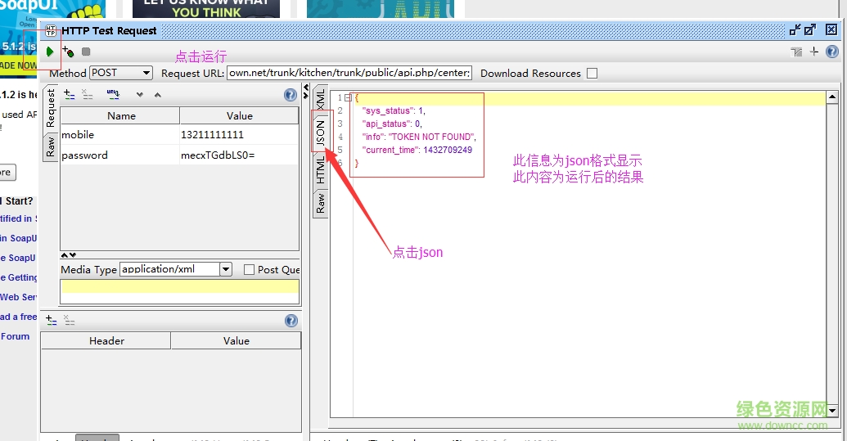The width and height of the screenshot is (847, 441).
Task: Move the selected parameter up
Action: click(x=158, y=95)
